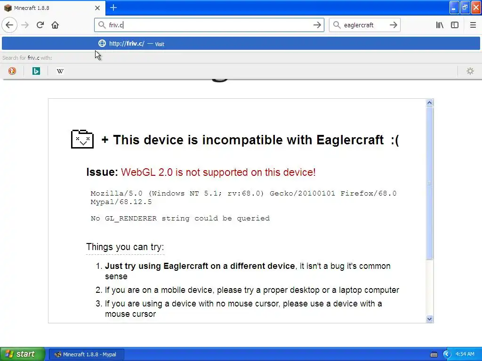Screen dimensions: 482x361
Task: Click the scrollbar down arrow in error frame
Action: click(x=429, y=319)
